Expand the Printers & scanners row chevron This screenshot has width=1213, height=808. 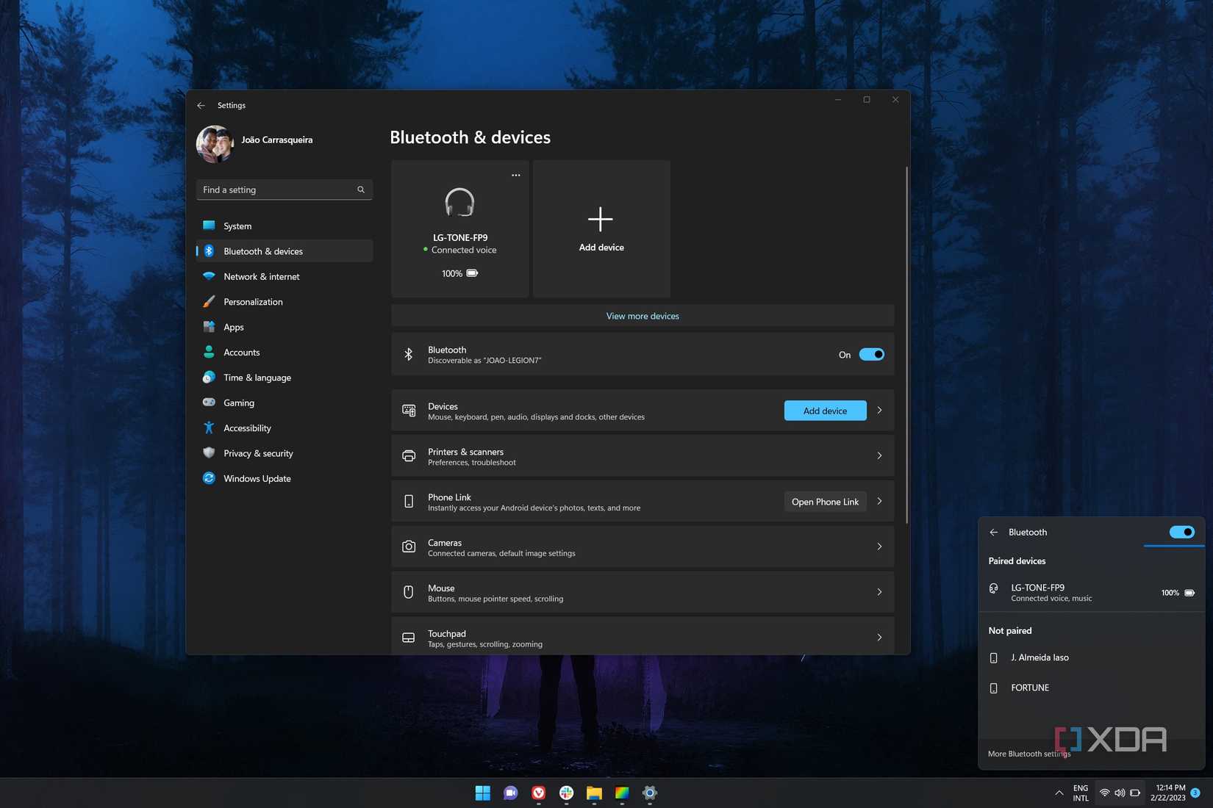point(879,455)
